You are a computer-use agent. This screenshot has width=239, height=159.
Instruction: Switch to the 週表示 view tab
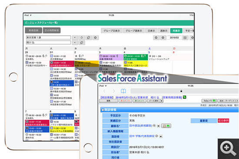coord(164,31)
